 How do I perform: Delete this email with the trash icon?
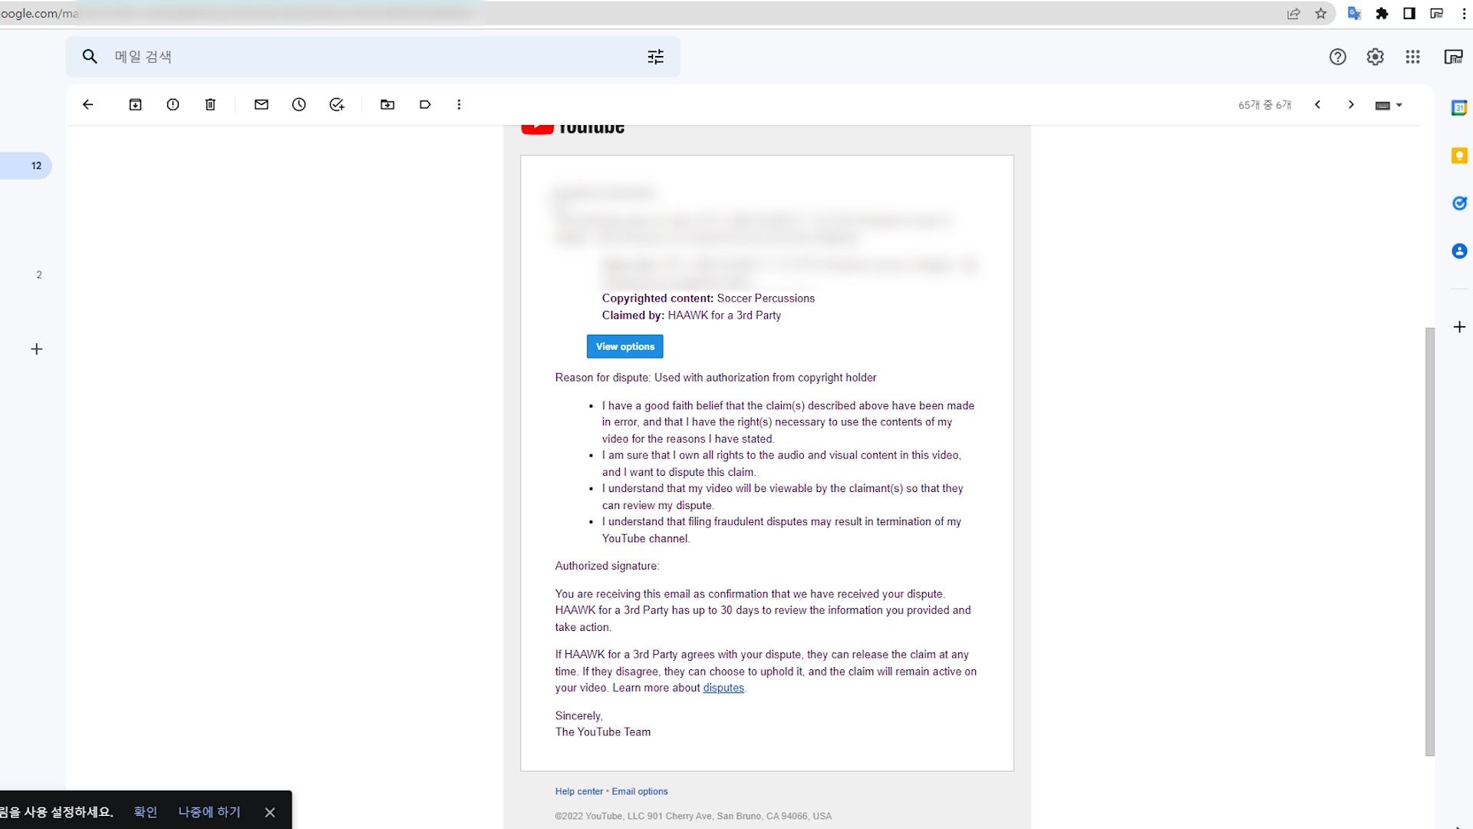click(x=210, y=104)
